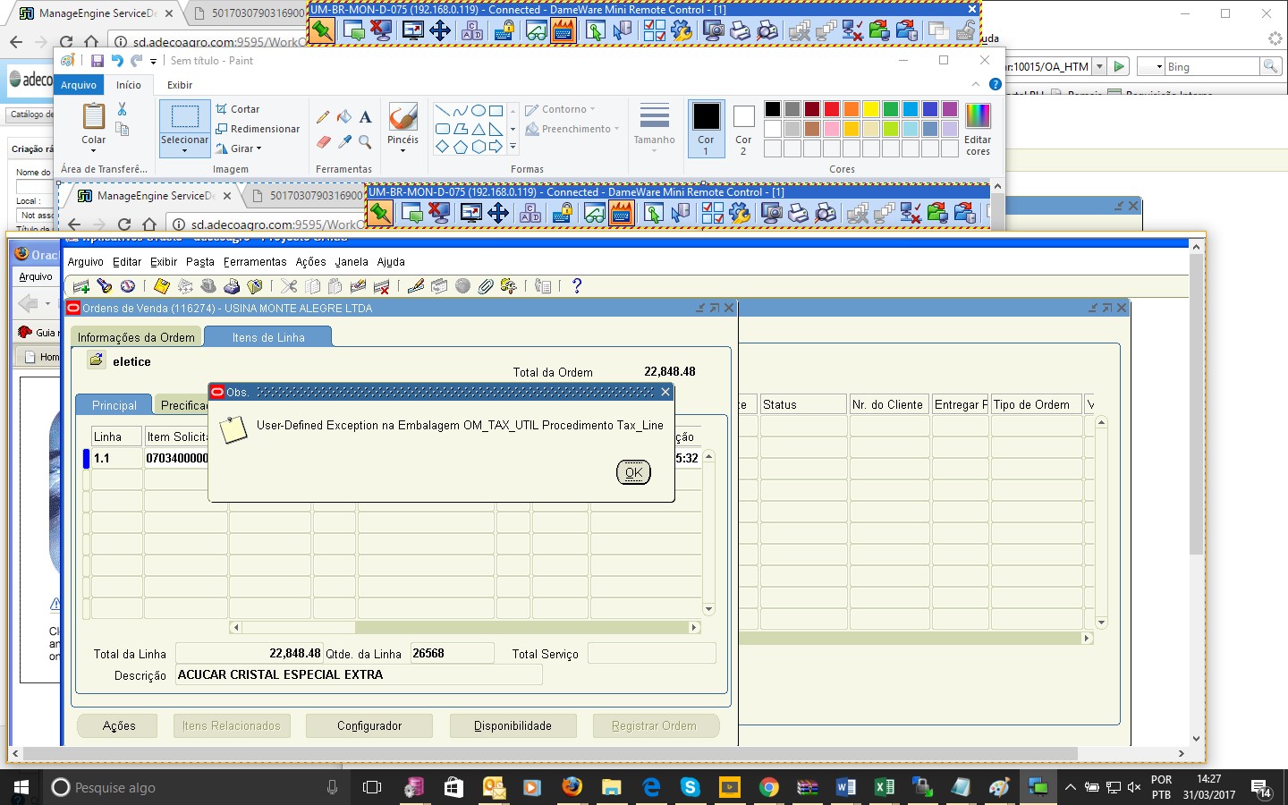The width and height of the screenshot is (1288, 805).
Task: Open the Ações menu in Oracle
Action: tap(310, 262)
